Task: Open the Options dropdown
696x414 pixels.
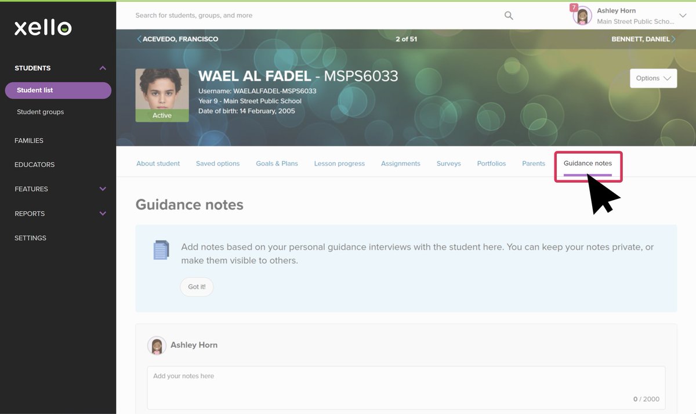Action: (x=653, y=78)
